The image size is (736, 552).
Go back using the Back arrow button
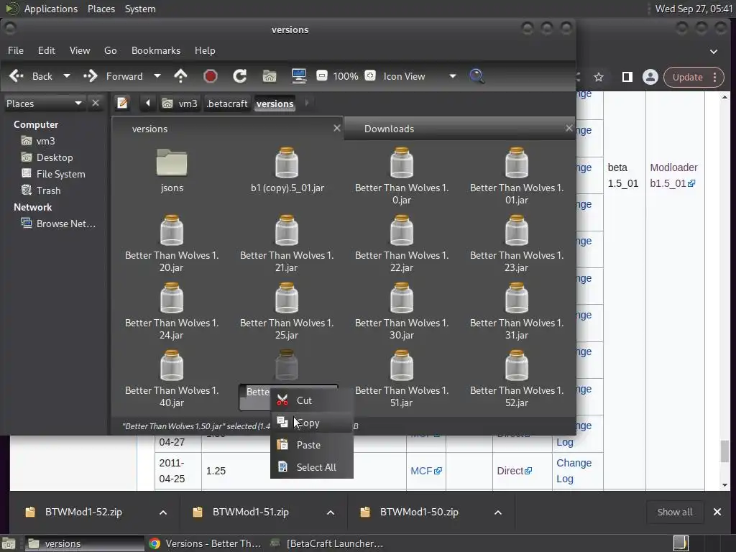[31, 76]
